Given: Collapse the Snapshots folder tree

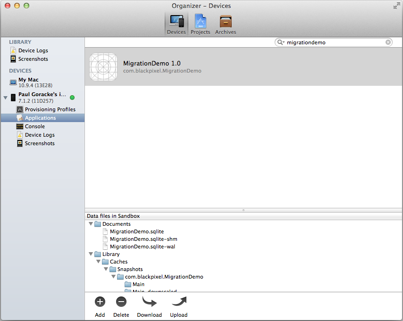Looking at the screenshot, I should (106, 269).
